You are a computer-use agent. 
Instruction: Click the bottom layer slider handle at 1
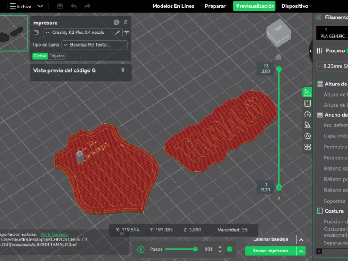[279, 187]
